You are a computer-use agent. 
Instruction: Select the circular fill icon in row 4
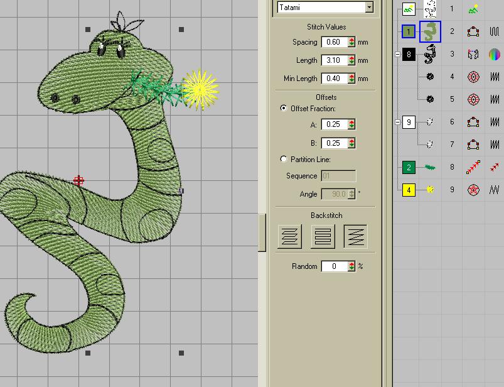[473, 77]
